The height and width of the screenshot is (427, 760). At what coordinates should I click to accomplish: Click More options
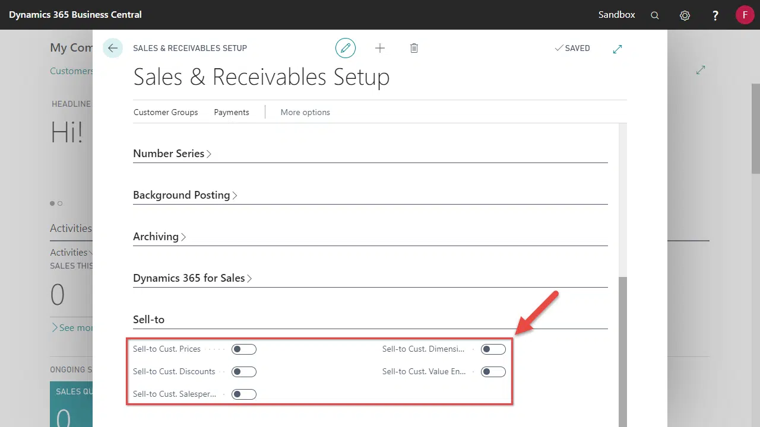point(305,112)
